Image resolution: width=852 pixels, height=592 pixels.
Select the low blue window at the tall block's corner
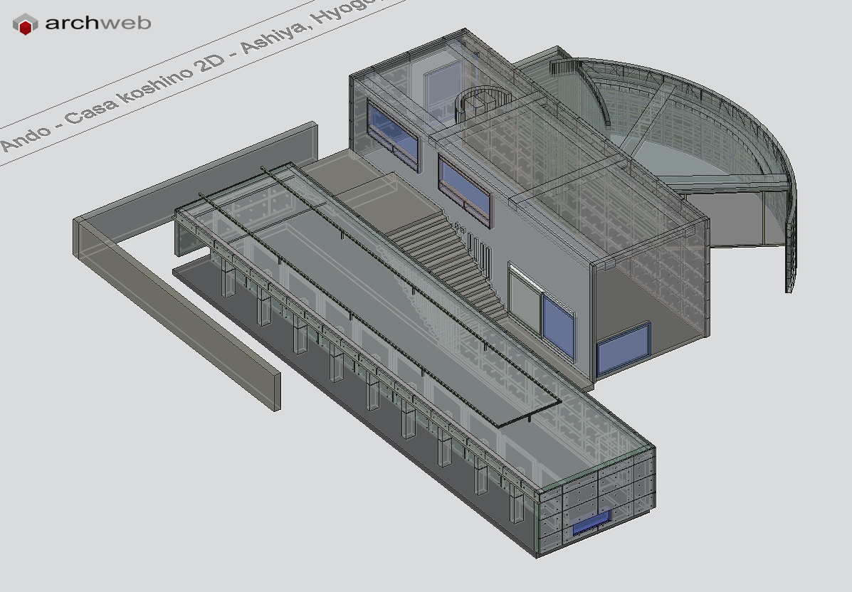click(623, 349)
